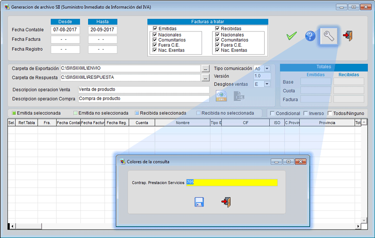Uncheck Comunitarios under Emitidas
Viewport: 375px width, 238px height.
coord(155,40)
